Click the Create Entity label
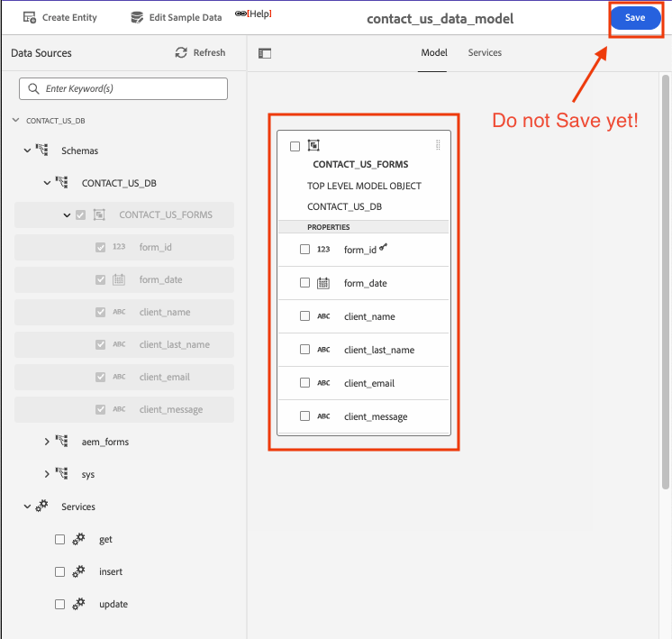 click(69, 18)
